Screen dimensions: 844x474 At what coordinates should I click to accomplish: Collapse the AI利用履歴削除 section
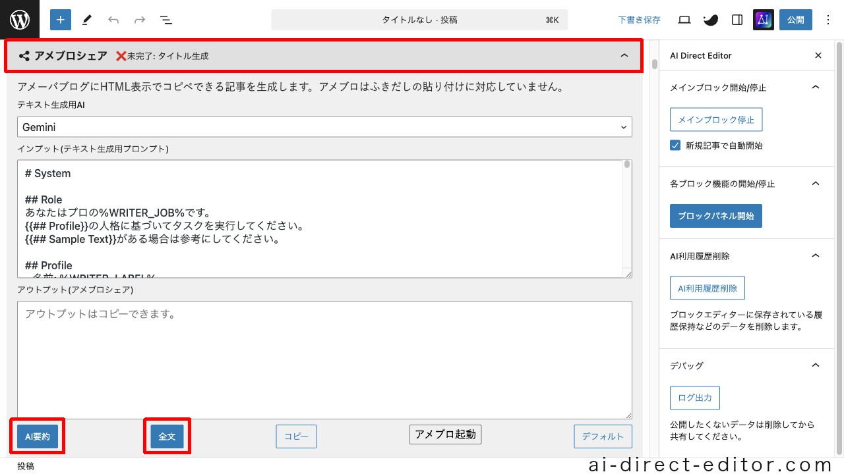(816, 256)
